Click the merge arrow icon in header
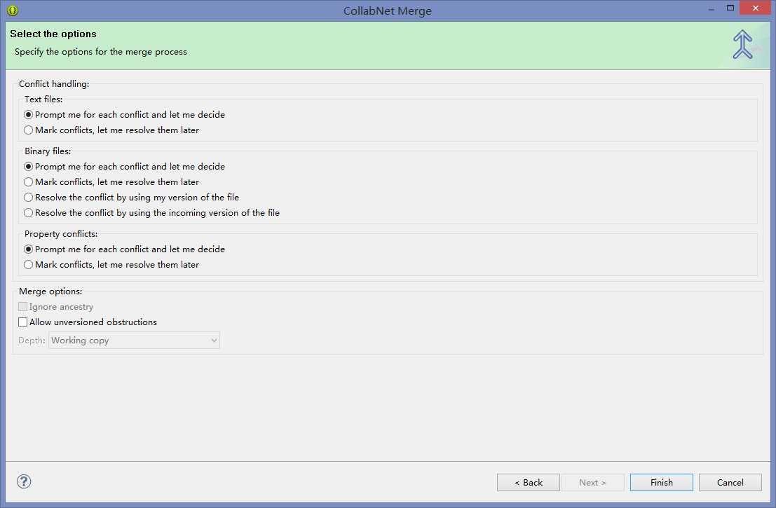 click(742, 45)
